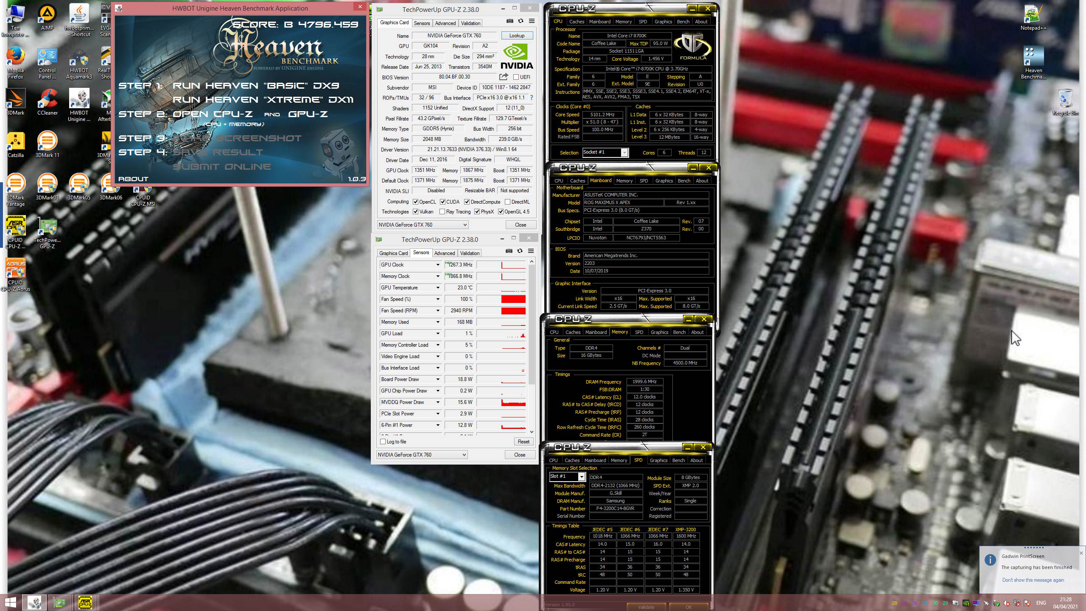Toggle DirectML checkbox in GPU-Z

coord(507,202)
